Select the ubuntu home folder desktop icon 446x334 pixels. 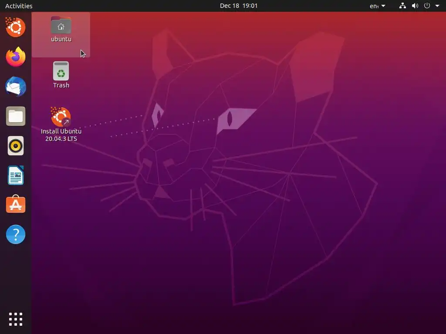61,30
